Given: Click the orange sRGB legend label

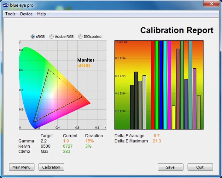Looking at the screenshot, I should [84, 66].
